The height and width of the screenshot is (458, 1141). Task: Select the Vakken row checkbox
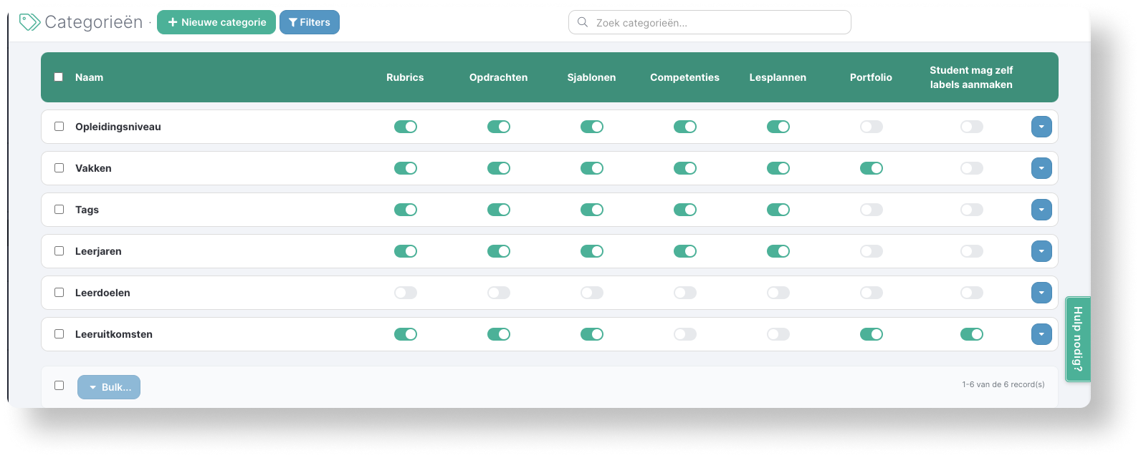tap(59, 167)
